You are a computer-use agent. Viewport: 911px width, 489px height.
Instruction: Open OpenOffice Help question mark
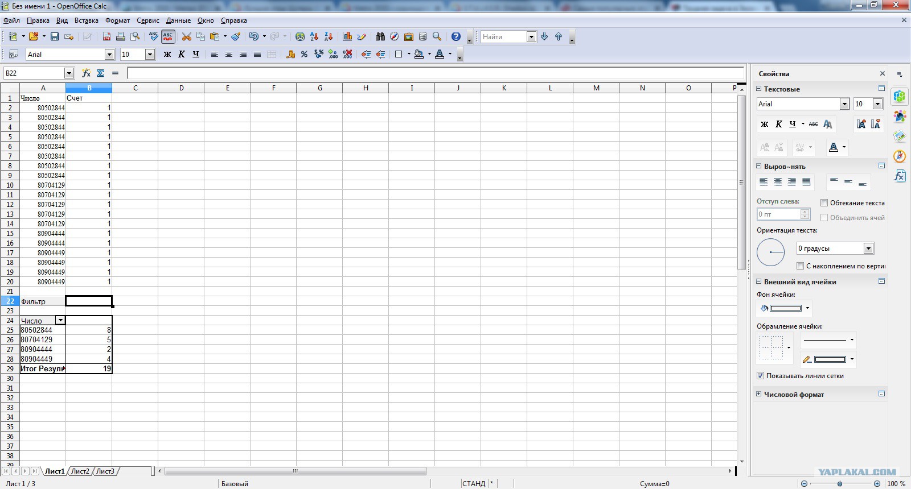pos(456,36)
